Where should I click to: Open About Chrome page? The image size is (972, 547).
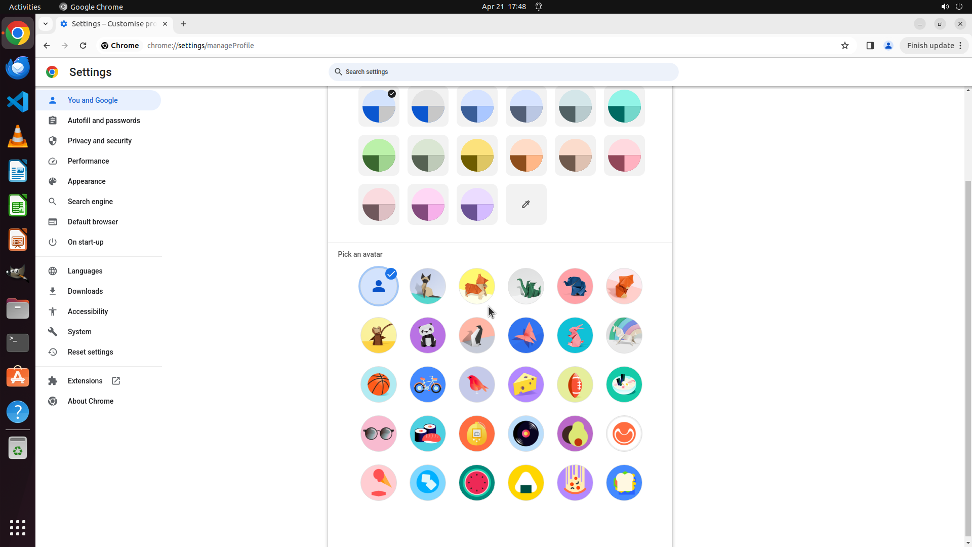click(x=90, y=401)
